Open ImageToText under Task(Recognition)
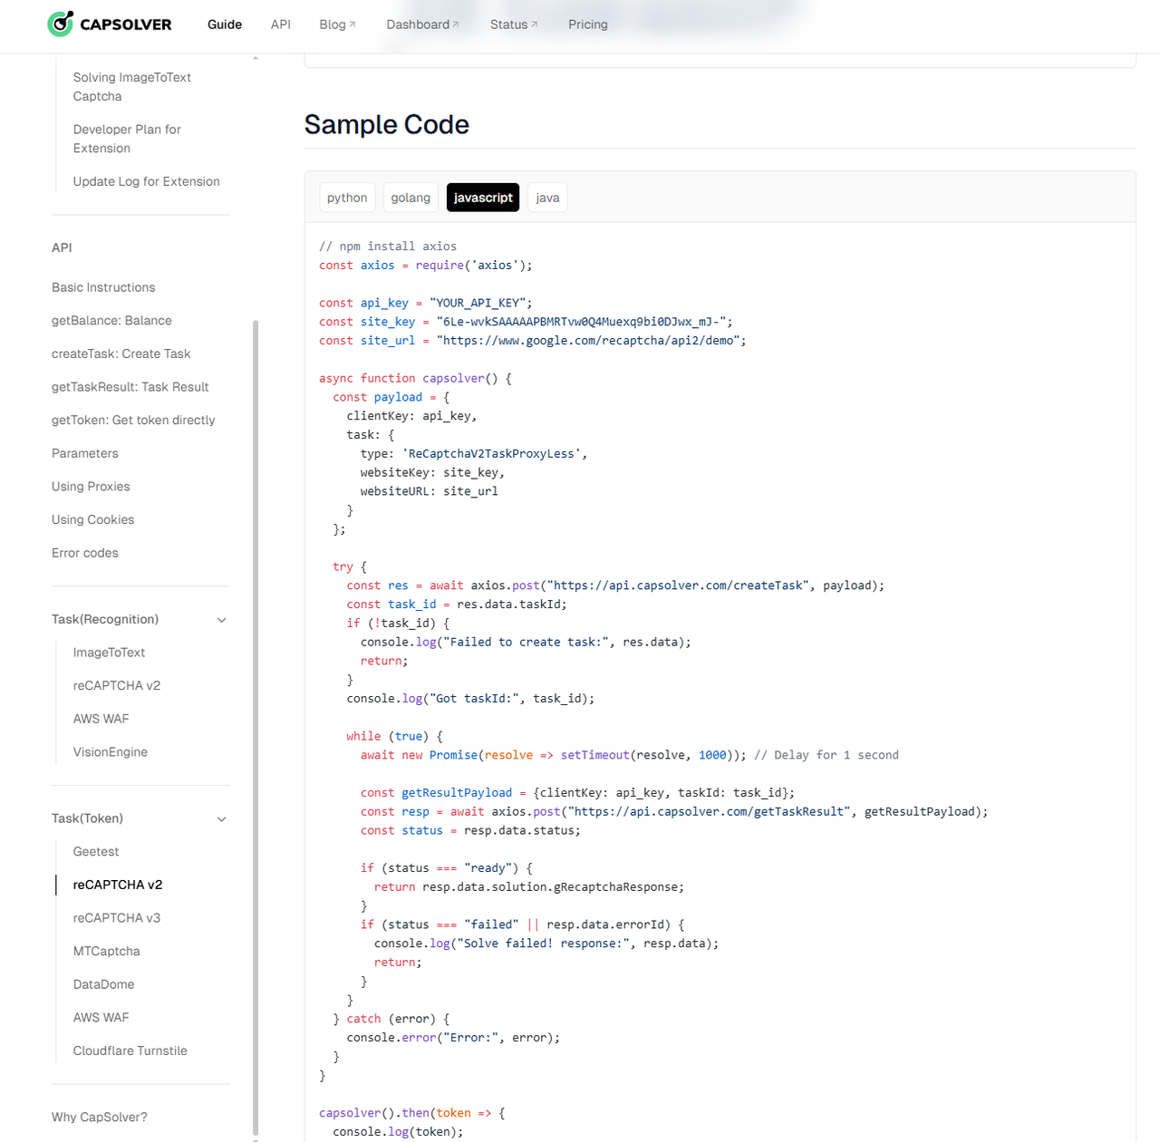This screenshot has height=1142, width=1160. coord(109,653)
